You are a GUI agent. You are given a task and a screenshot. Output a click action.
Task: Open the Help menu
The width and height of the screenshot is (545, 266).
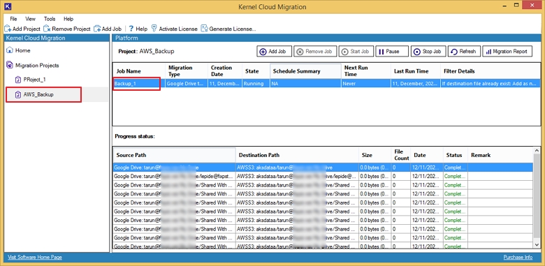tap(68, 19)
